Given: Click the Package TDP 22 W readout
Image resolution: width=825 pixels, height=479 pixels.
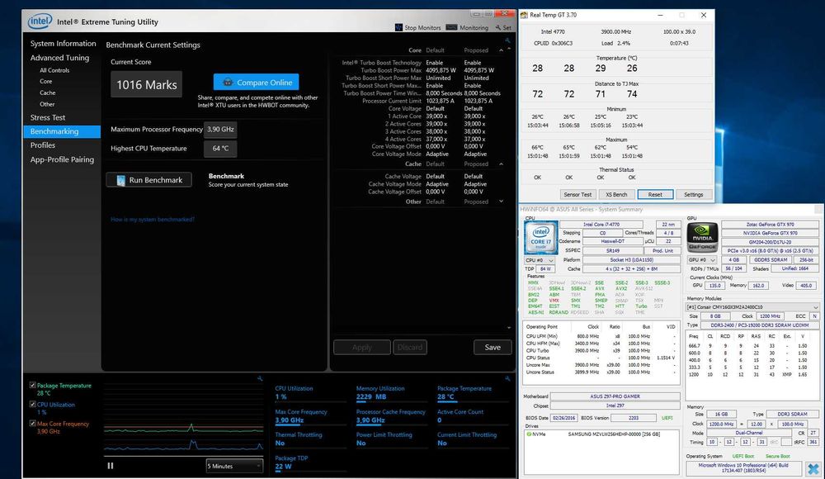Looking at the screenshot, I should click(291, 462).
